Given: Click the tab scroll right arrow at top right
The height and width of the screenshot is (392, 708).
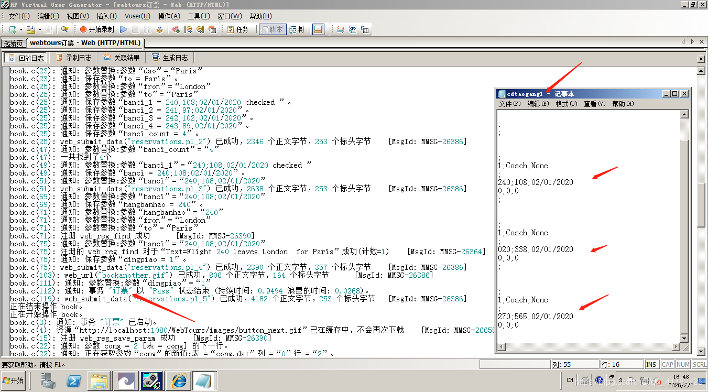Looking at the screenshot, I should [x=692, y=41].
